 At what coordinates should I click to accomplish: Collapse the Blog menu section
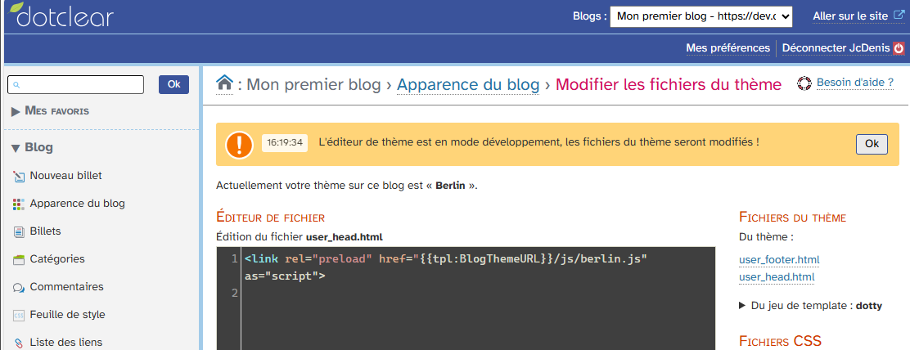coord(32,148)
